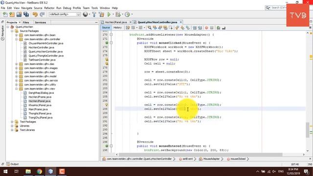Run the project with the green arrow
Viewport: 313px width, 176px height.
109,14
